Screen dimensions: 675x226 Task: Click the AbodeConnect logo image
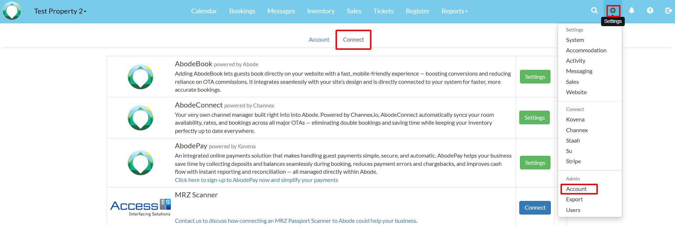coord(141,117)
